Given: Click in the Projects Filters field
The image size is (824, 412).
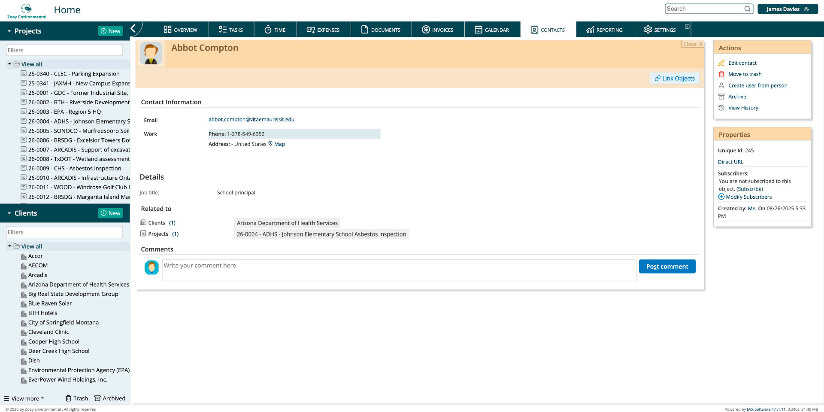Looking at the screenshot, I should point(64,50).
